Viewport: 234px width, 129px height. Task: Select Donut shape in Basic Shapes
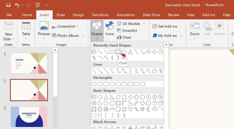pos(100,109)
